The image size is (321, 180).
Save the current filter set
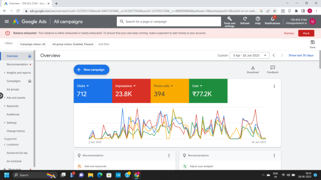[x=312, y=44]
